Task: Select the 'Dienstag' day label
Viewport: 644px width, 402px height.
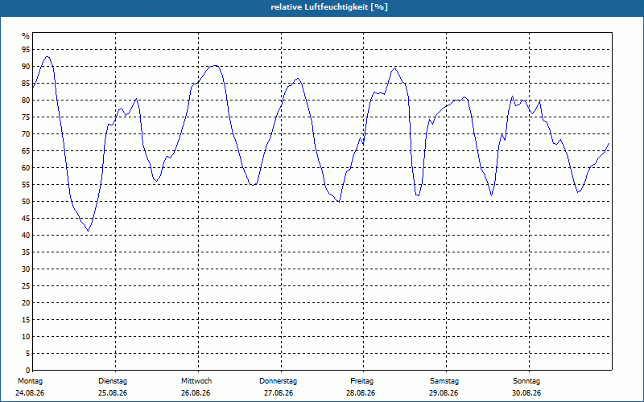Action: (x=113, y=381)
